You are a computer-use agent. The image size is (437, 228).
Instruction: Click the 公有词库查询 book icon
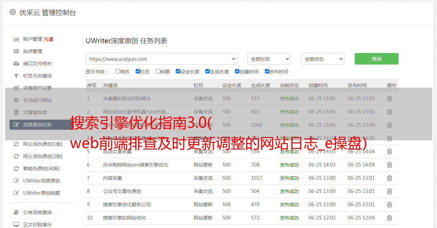[x=16, y=212]
